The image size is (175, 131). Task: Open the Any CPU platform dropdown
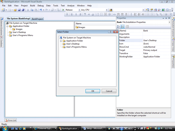tap(107, 10)
